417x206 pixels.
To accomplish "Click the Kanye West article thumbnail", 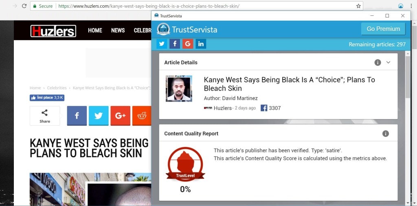I will pyautogui.click(x=179, y=89).
